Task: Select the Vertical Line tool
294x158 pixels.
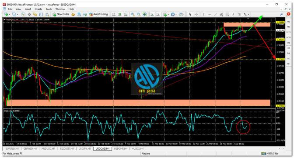Action: pyautogui.click(x=203, y=14)
